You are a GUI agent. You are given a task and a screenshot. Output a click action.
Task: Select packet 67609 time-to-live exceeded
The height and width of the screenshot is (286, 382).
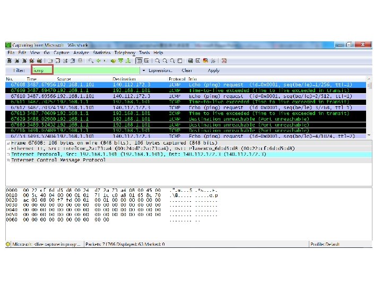(186, 91)
